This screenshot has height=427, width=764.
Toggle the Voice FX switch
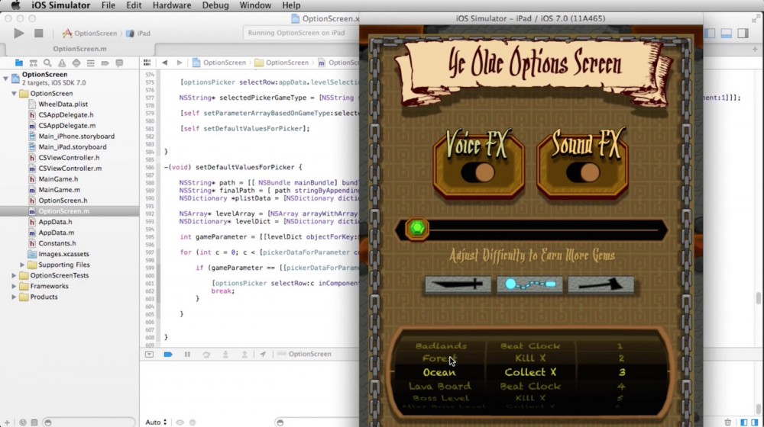pos(477,172)
